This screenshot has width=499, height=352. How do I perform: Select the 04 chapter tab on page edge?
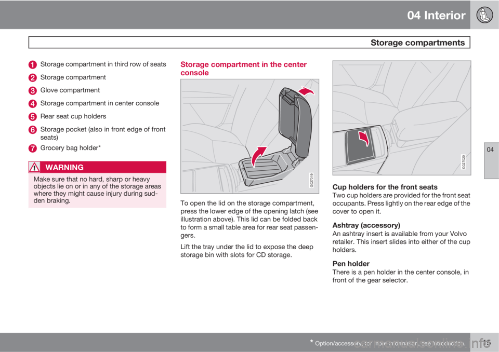click(491, 160)
